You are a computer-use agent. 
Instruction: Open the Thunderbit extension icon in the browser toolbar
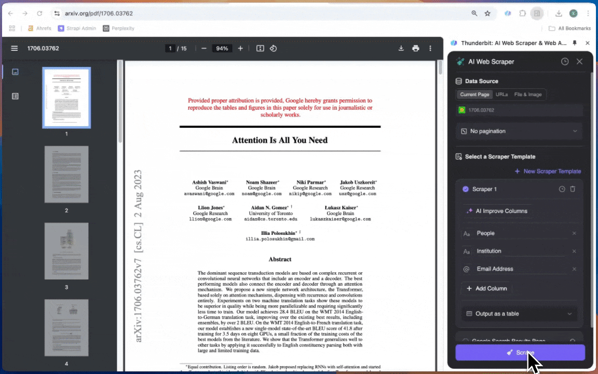point(508,14)
